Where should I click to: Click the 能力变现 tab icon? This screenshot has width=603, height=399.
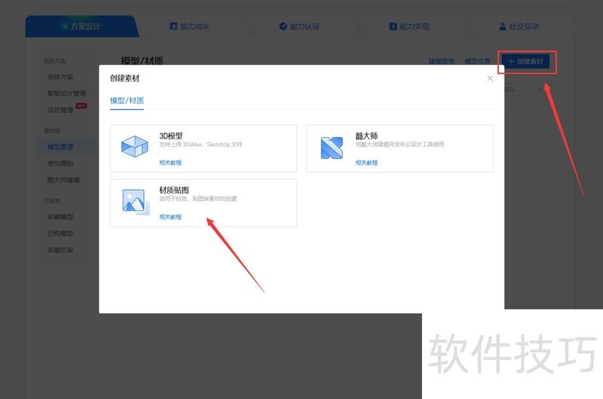(393, 26)
